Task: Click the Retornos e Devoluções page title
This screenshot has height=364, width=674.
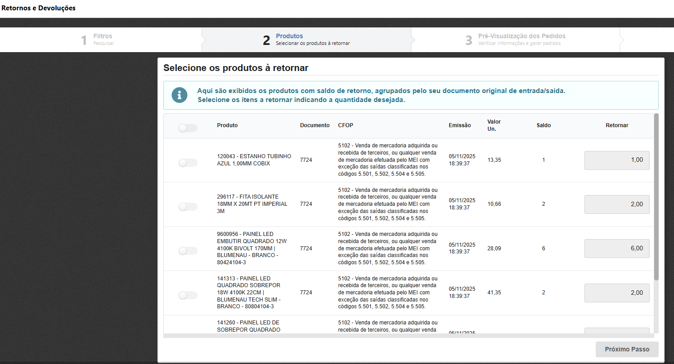Action: pos(38,8)
